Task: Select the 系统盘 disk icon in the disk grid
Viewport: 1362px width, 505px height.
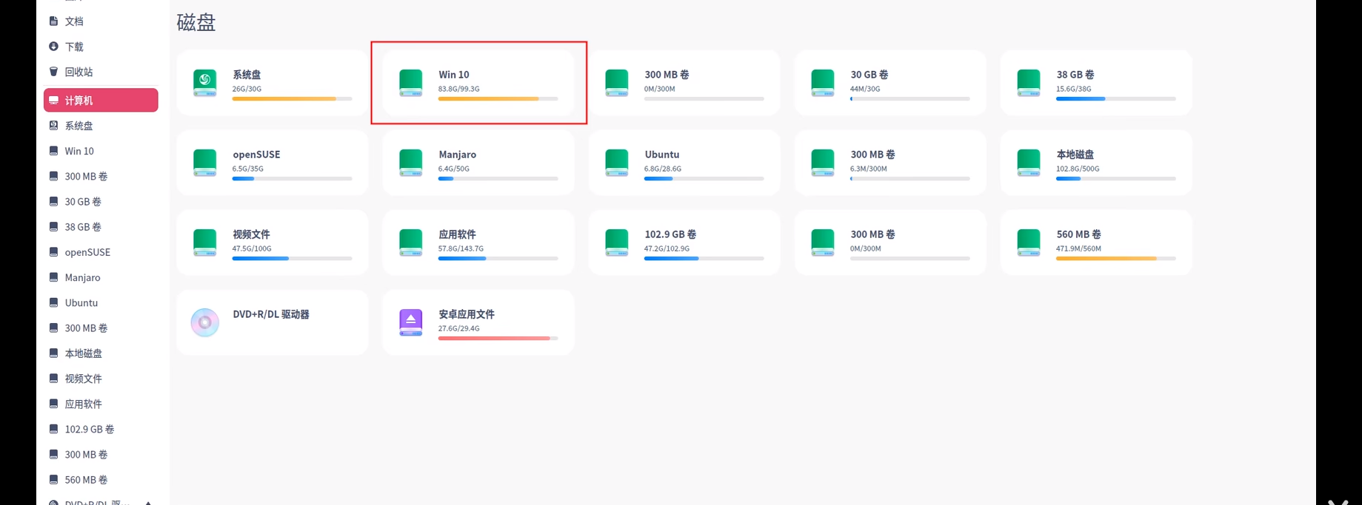Action: click(205, 83)
